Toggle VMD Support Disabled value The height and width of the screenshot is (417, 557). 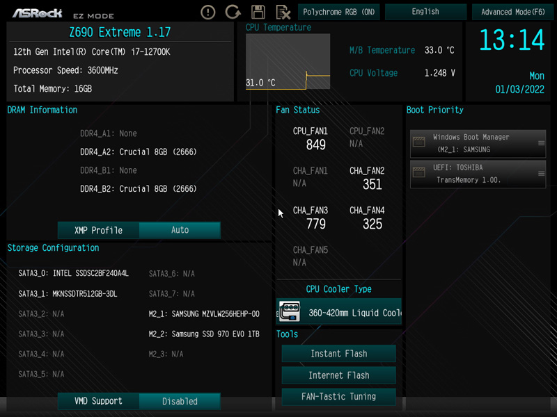point(180,401)
